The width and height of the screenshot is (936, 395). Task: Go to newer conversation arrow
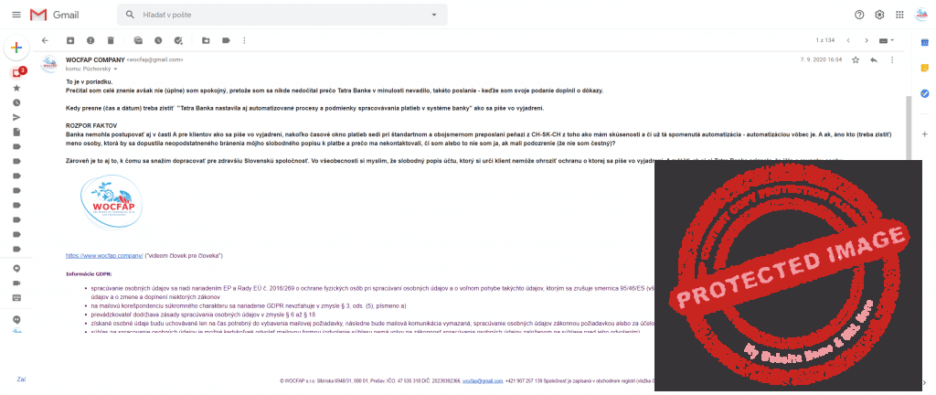pos(847,40)
